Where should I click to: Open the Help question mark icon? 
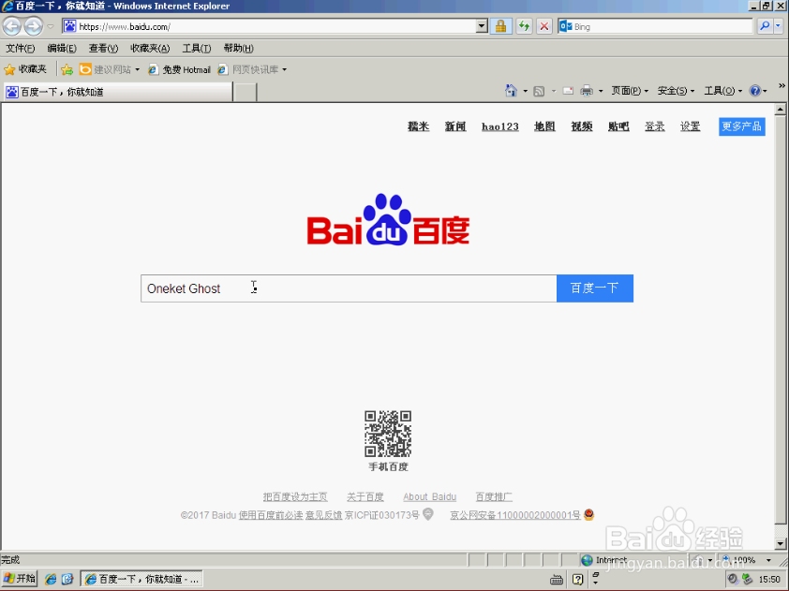click(754, 91)
